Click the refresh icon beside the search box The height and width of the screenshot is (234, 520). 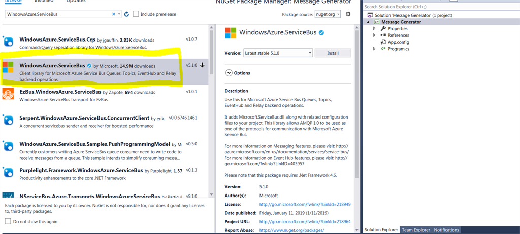pos(126,14)
